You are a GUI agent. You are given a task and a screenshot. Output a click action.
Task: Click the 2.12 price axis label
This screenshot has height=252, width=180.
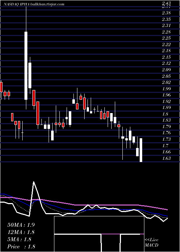pyautogui.click(x=166, y=63)
